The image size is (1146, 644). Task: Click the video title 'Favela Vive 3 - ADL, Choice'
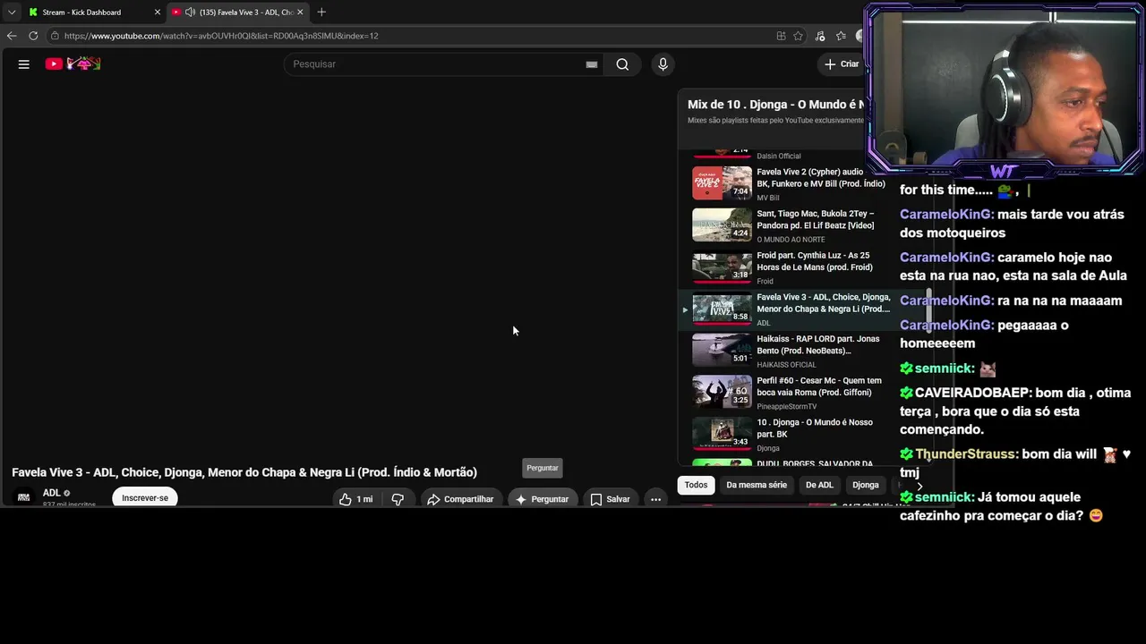coord(244,472)
